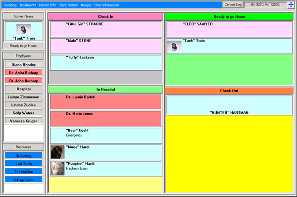Viewport: 297px width, 197px height.
Task: Open the Patient Info menu
Action: coord(47,5)
